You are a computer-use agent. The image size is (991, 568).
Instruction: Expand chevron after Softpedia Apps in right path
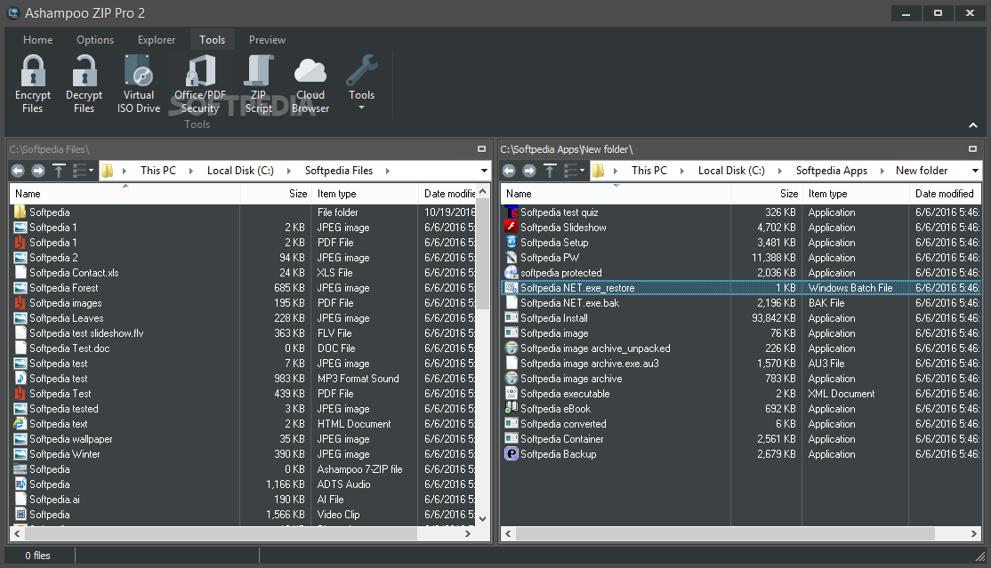[x=882, y=171]
